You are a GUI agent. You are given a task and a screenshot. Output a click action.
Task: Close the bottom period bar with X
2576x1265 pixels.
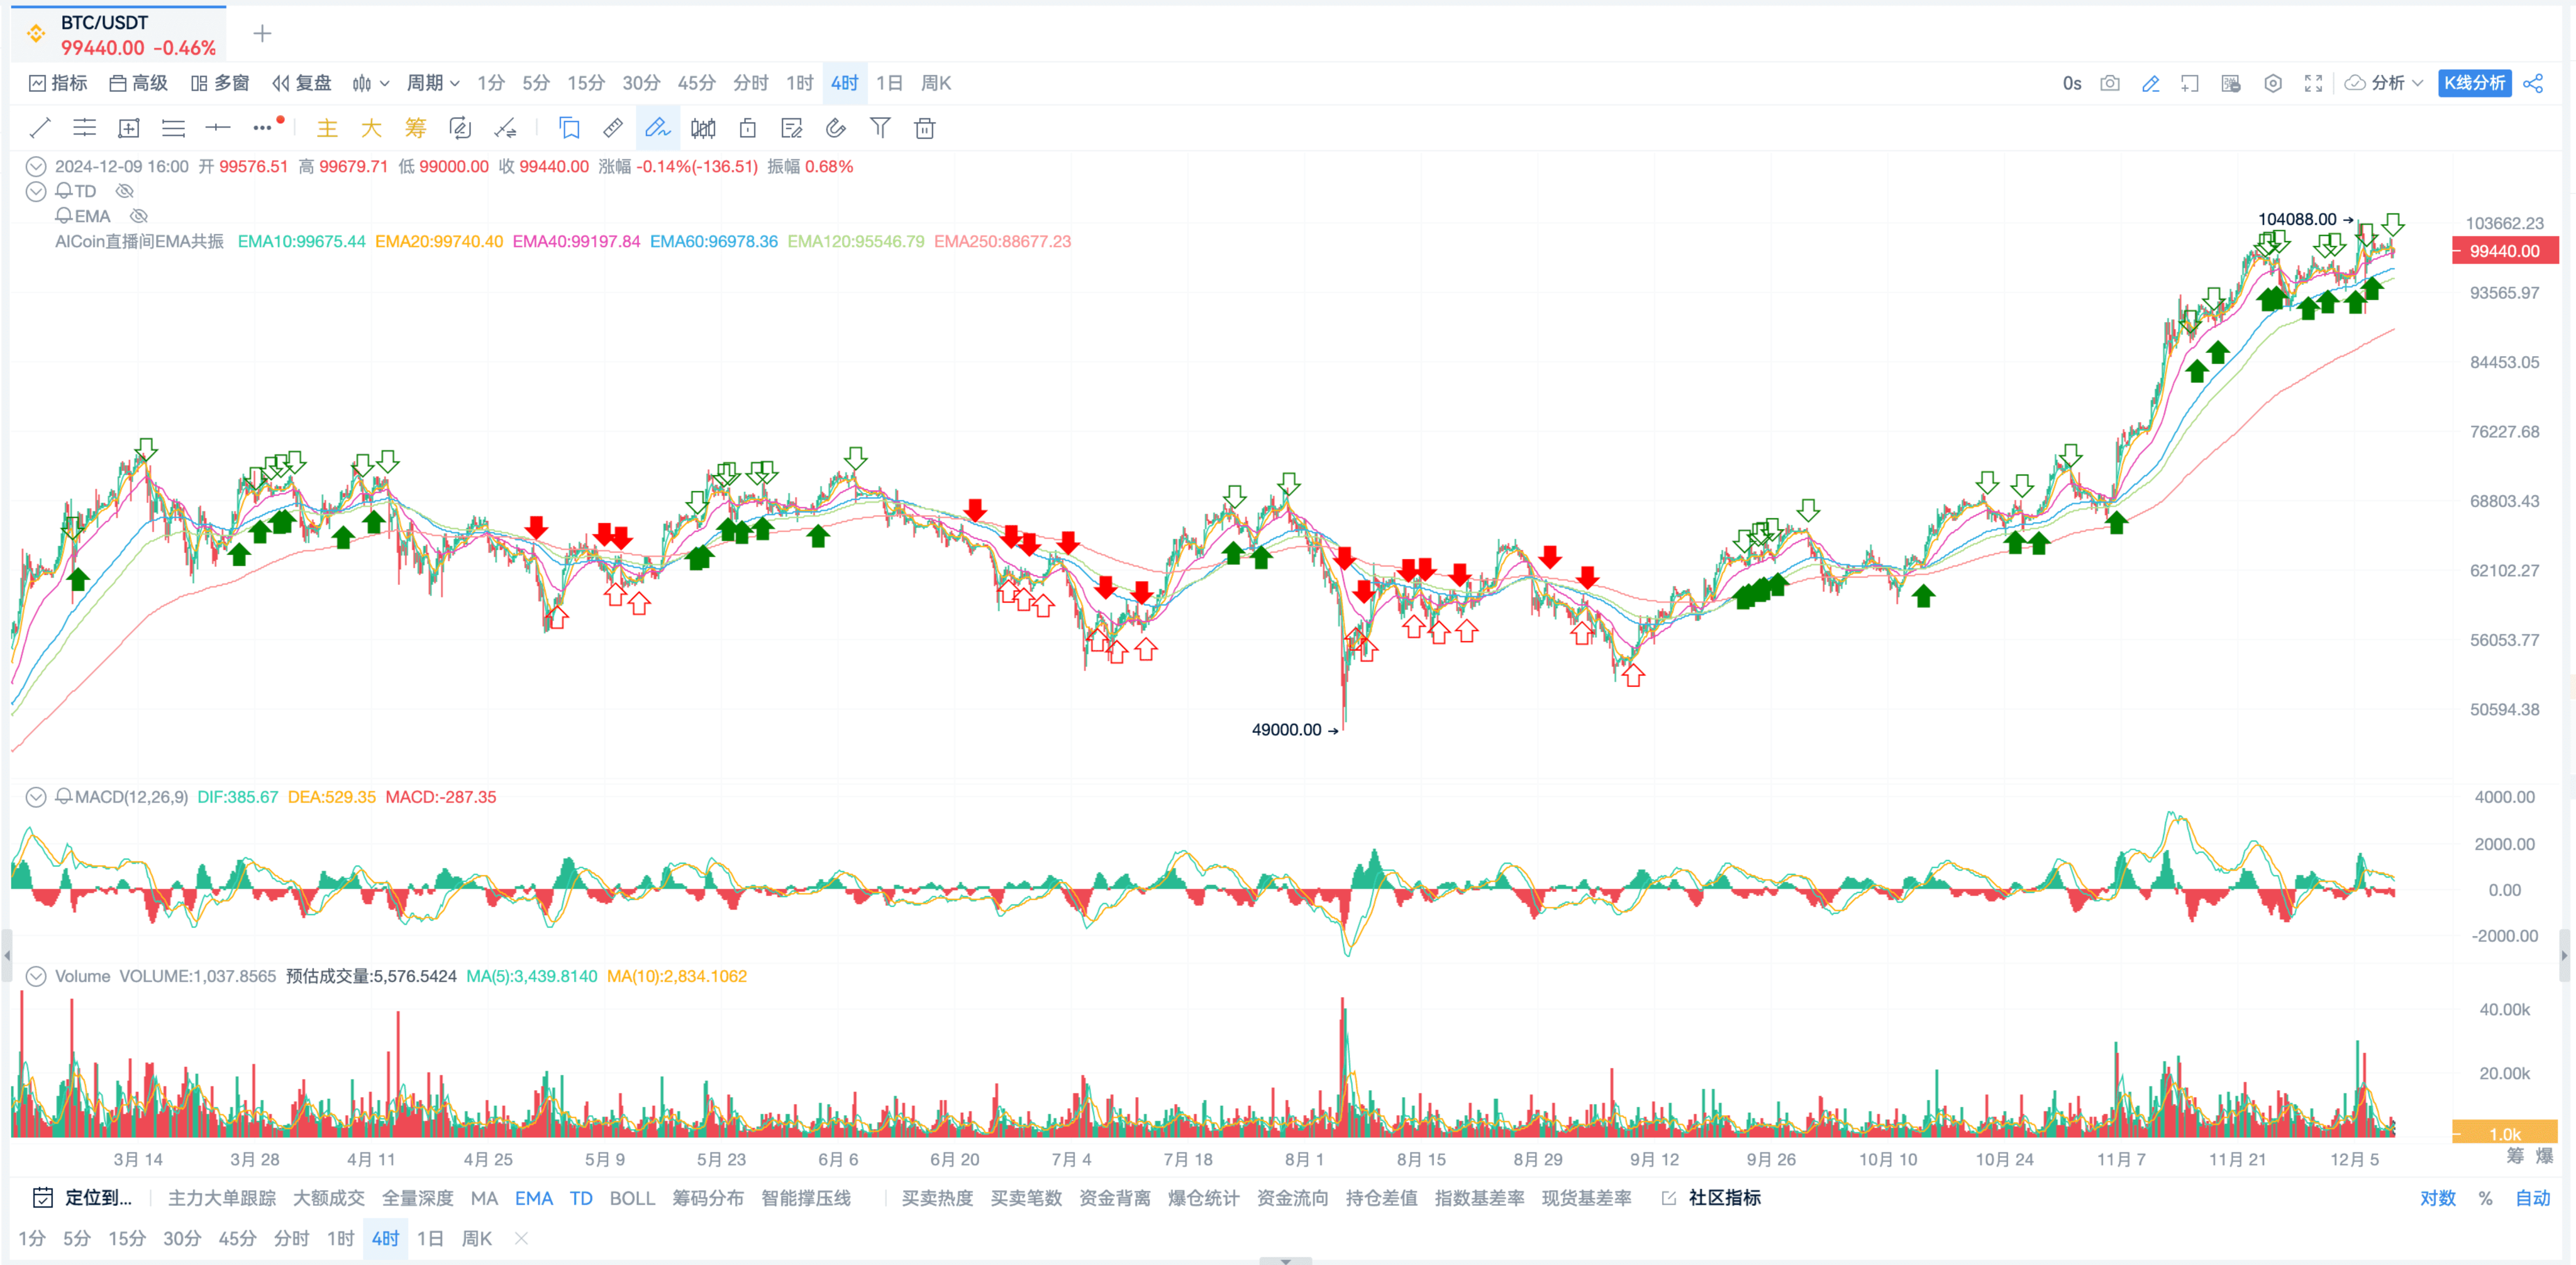[521, 1238]
